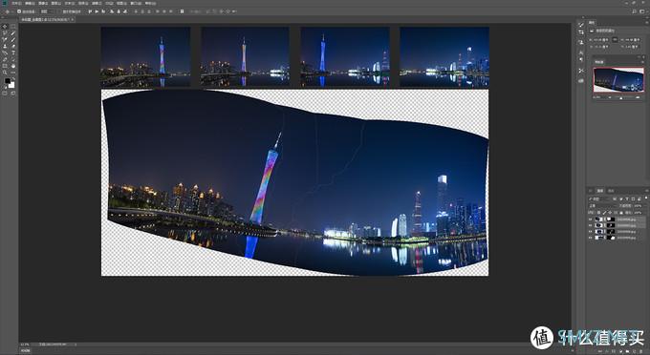Open the scissors collapsed panel icon in the right dock
Image resolution: width=650 pixels, height=355 pixels.
coord(581,71)
